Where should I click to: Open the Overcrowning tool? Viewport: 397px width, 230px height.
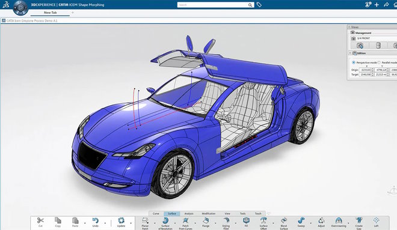[x=339, y=222]
